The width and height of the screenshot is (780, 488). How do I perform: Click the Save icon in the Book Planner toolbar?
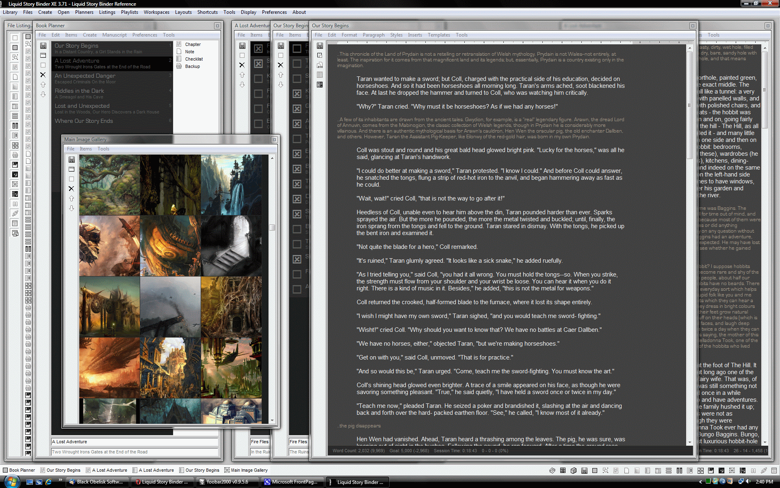pos(43,46)
